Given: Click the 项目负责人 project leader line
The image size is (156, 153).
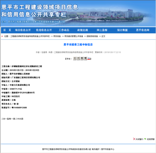Looking at the screenshot, I should coord(10,104).
